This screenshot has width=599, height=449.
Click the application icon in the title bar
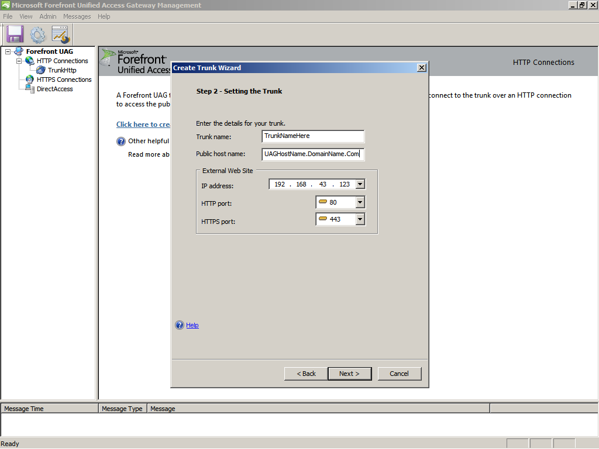pos(5,5)
